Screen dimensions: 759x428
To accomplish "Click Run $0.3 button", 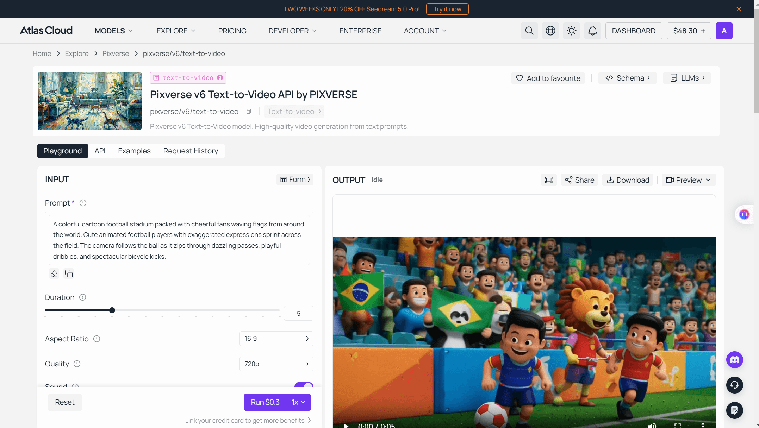I will point(265,402).
